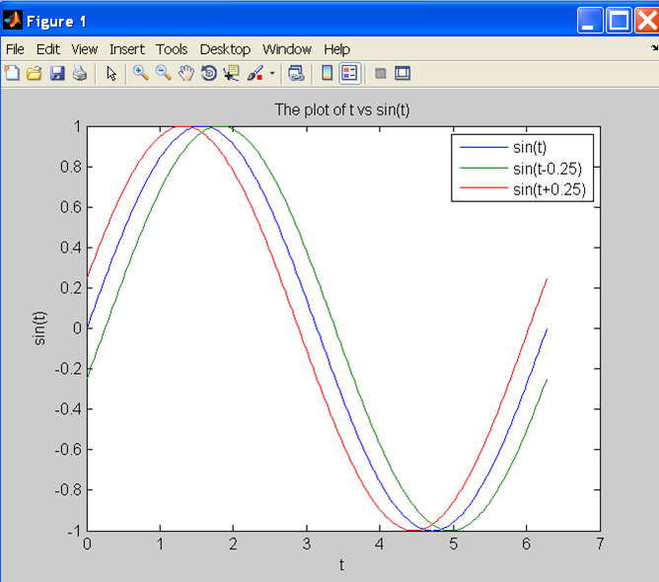Viewport: 659px width, 582px height.
Task: Toggle the Insert Colorbar button
Action: 327,73
